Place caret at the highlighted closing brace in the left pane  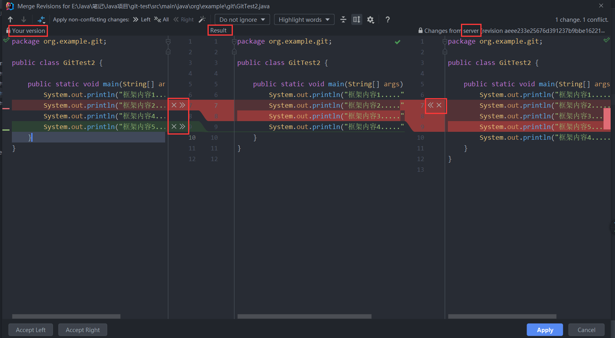click(x=30, y=137)
